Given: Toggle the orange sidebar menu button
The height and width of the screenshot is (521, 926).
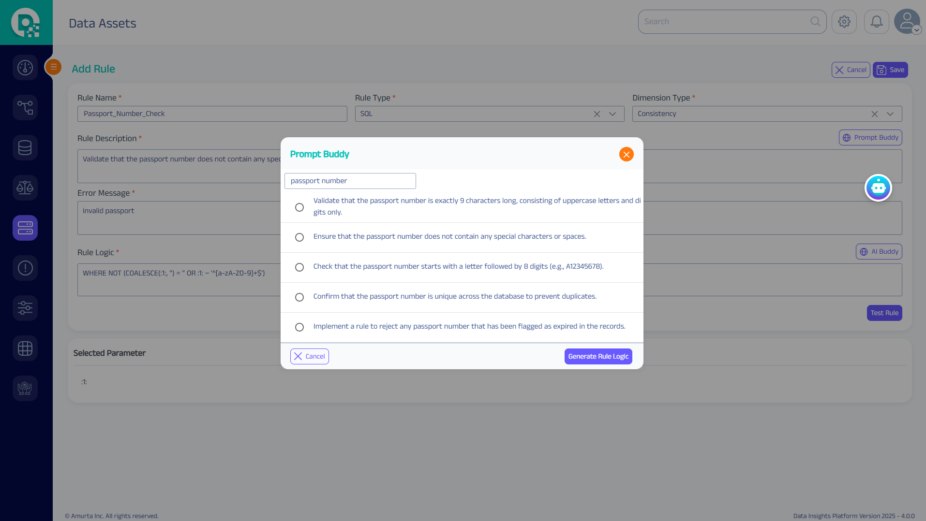Looking at the screenshot, I should (x=54, y=67).
